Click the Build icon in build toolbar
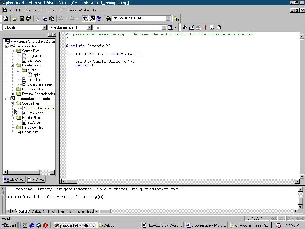The height and width of the screenshot is (229, 305). 192,27
